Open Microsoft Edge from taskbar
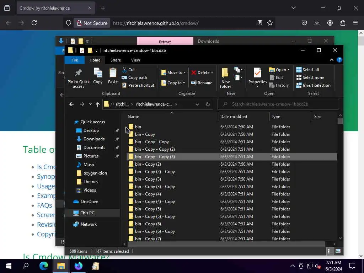Screen dimensions: 364x273 [43, 266]
